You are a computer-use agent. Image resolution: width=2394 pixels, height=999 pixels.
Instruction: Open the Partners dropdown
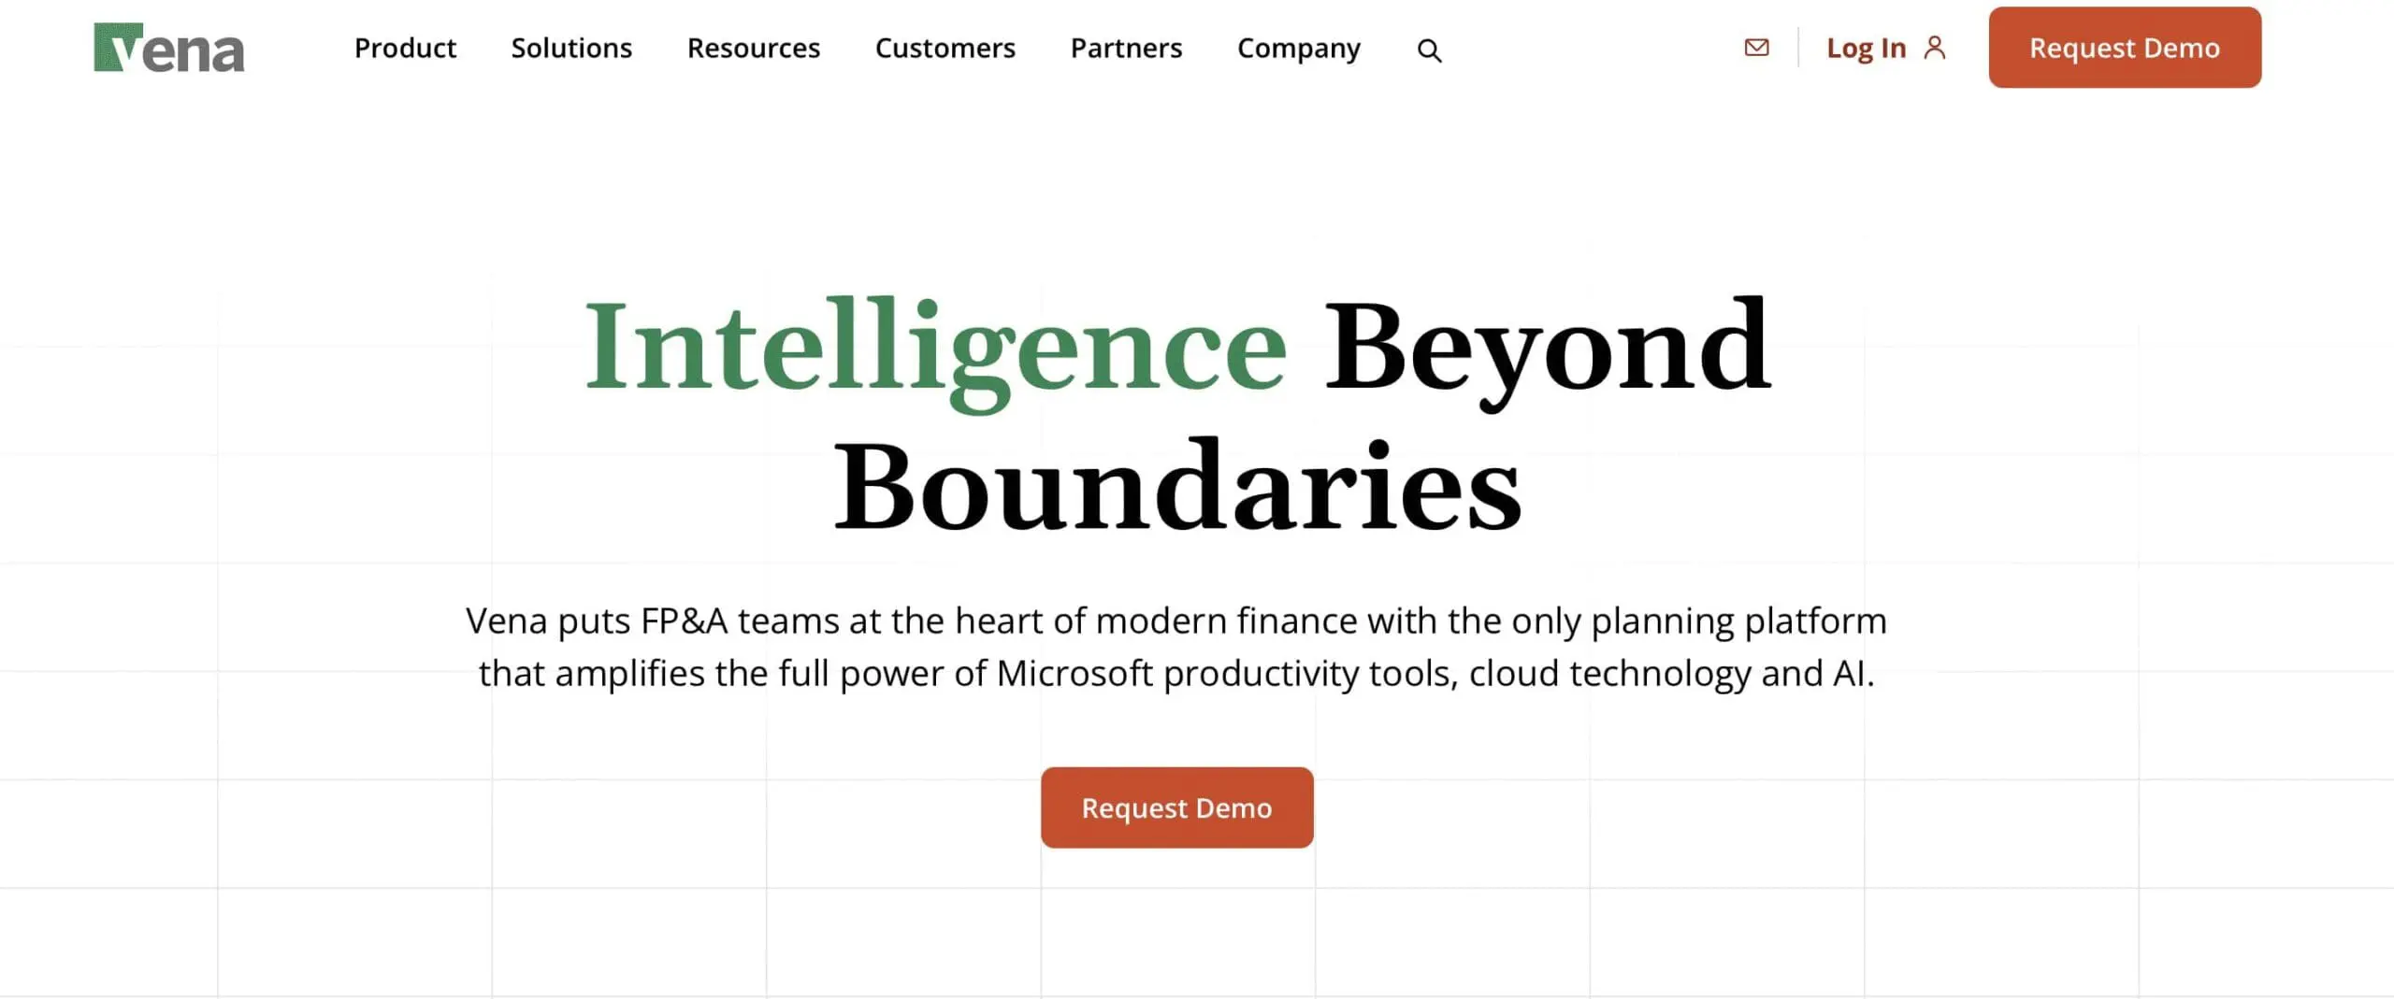pyautogui.click(x=1125, y=48)
